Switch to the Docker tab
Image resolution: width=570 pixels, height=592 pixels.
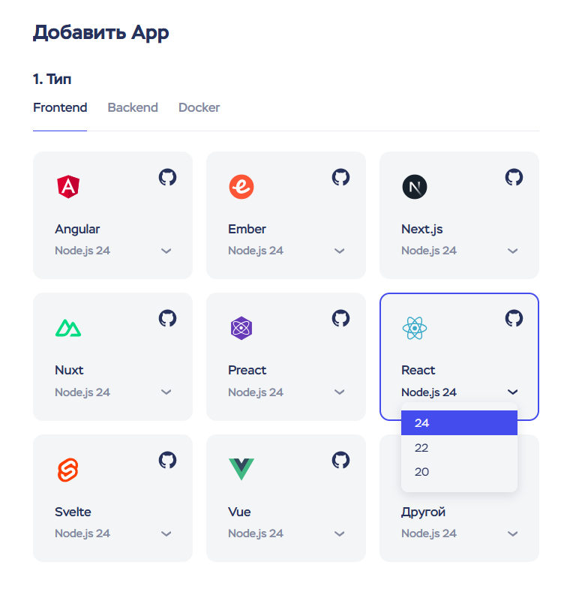(199, 107)
